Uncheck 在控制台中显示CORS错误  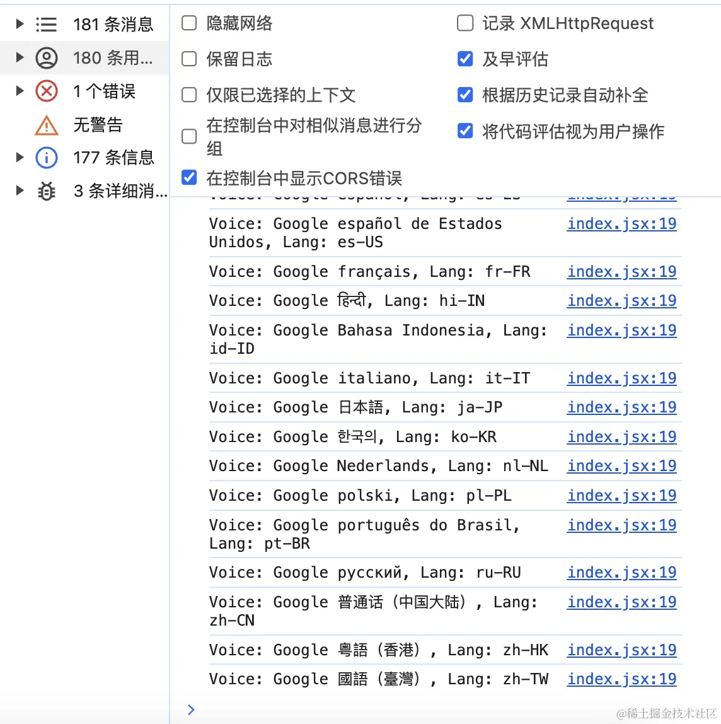[x=189, y=178]
